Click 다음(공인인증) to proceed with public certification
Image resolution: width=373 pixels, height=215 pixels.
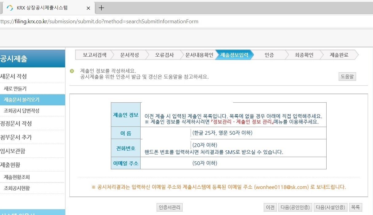tap(295, 207)
